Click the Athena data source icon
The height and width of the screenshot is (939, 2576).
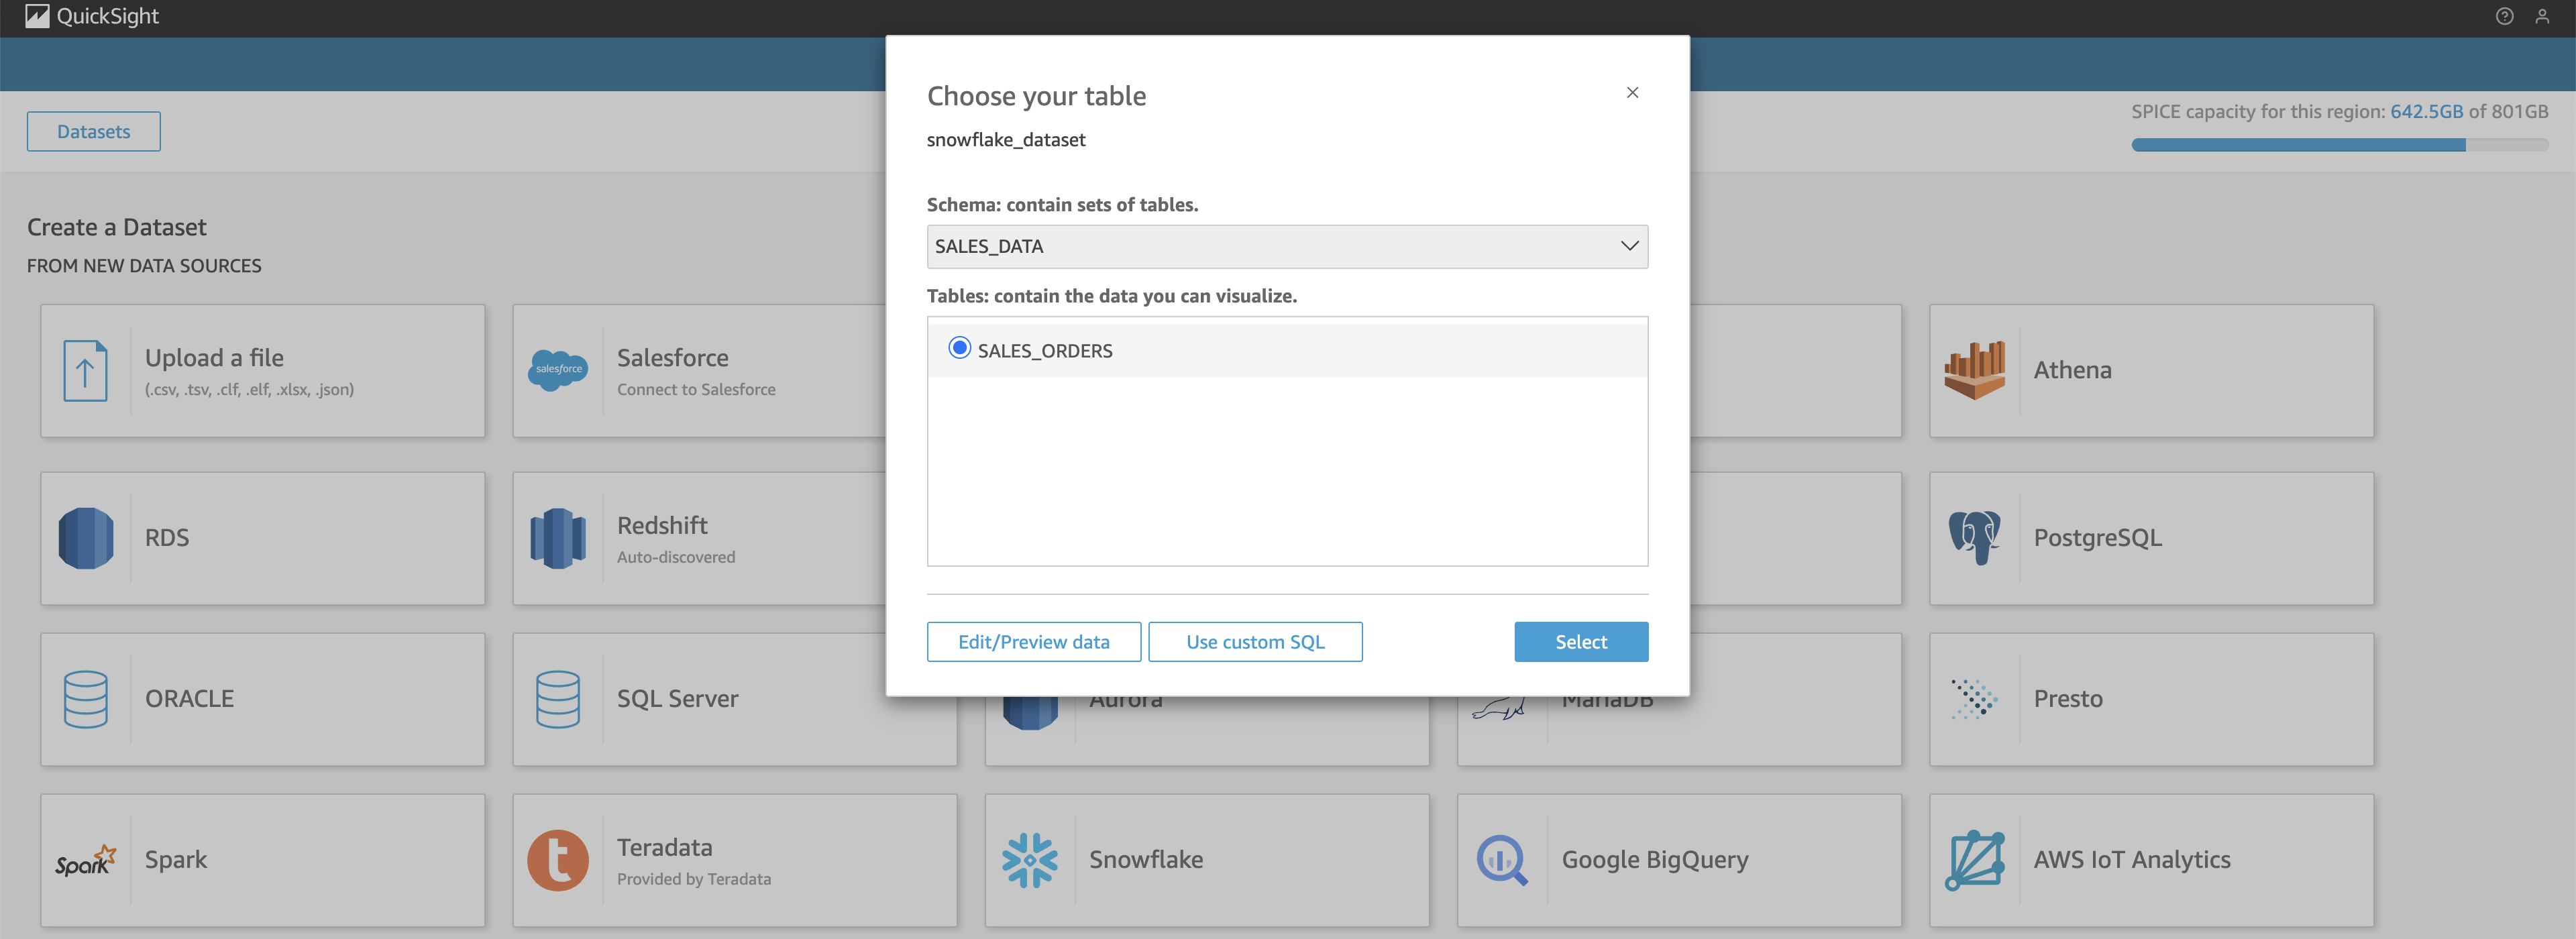(x=1974, y=371)
